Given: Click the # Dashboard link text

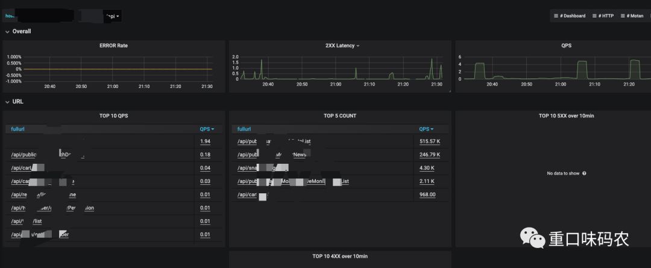Looking at the screenshot, I should pos(573,16).
